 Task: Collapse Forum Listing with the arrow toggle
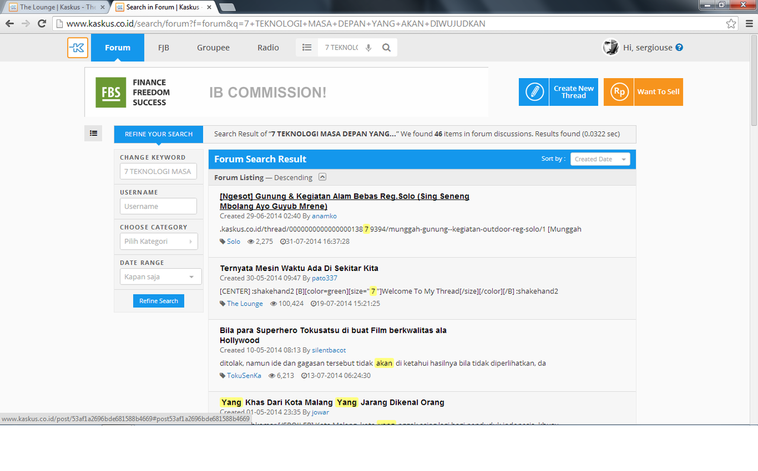coord(322,177)
